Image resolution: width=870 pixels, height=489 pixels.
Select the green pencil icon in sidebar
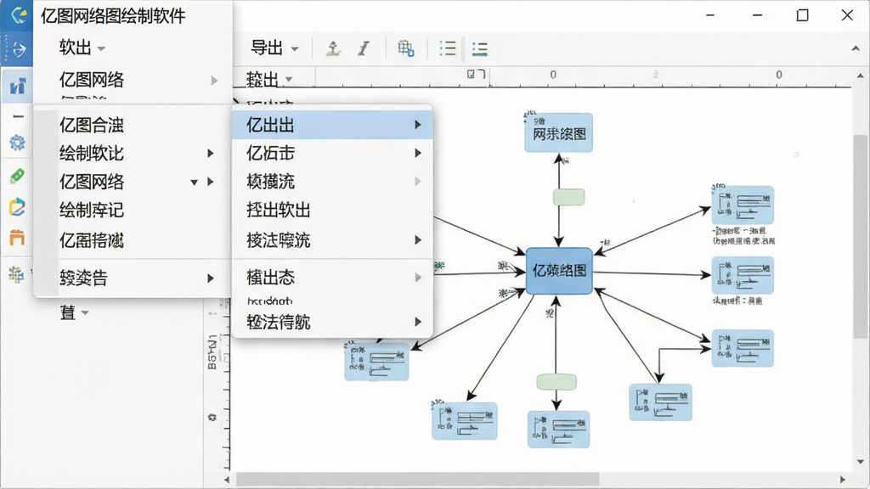click(x=17, y=176)
